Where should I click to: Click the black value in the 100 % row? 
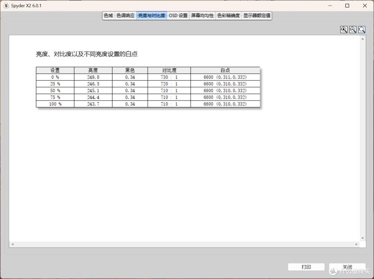130,104
